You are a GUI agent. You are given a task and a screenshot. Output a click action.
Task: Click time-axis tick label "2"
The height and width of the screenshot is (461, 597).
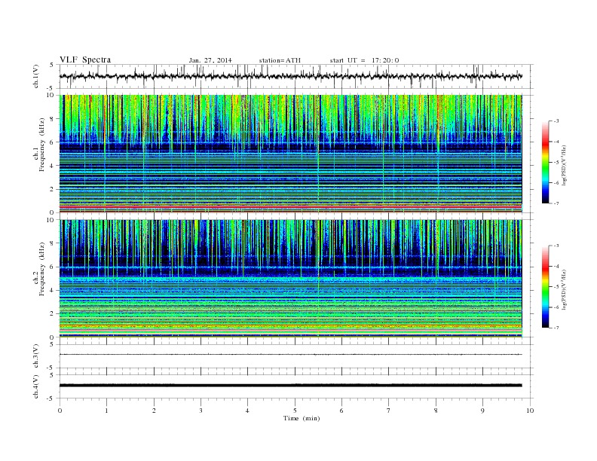154,411
